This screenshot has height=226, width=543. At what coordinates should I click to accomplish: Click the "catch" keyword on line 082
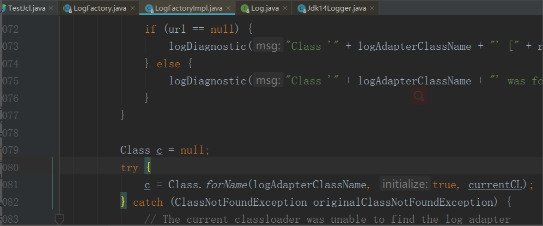(148, 202)
